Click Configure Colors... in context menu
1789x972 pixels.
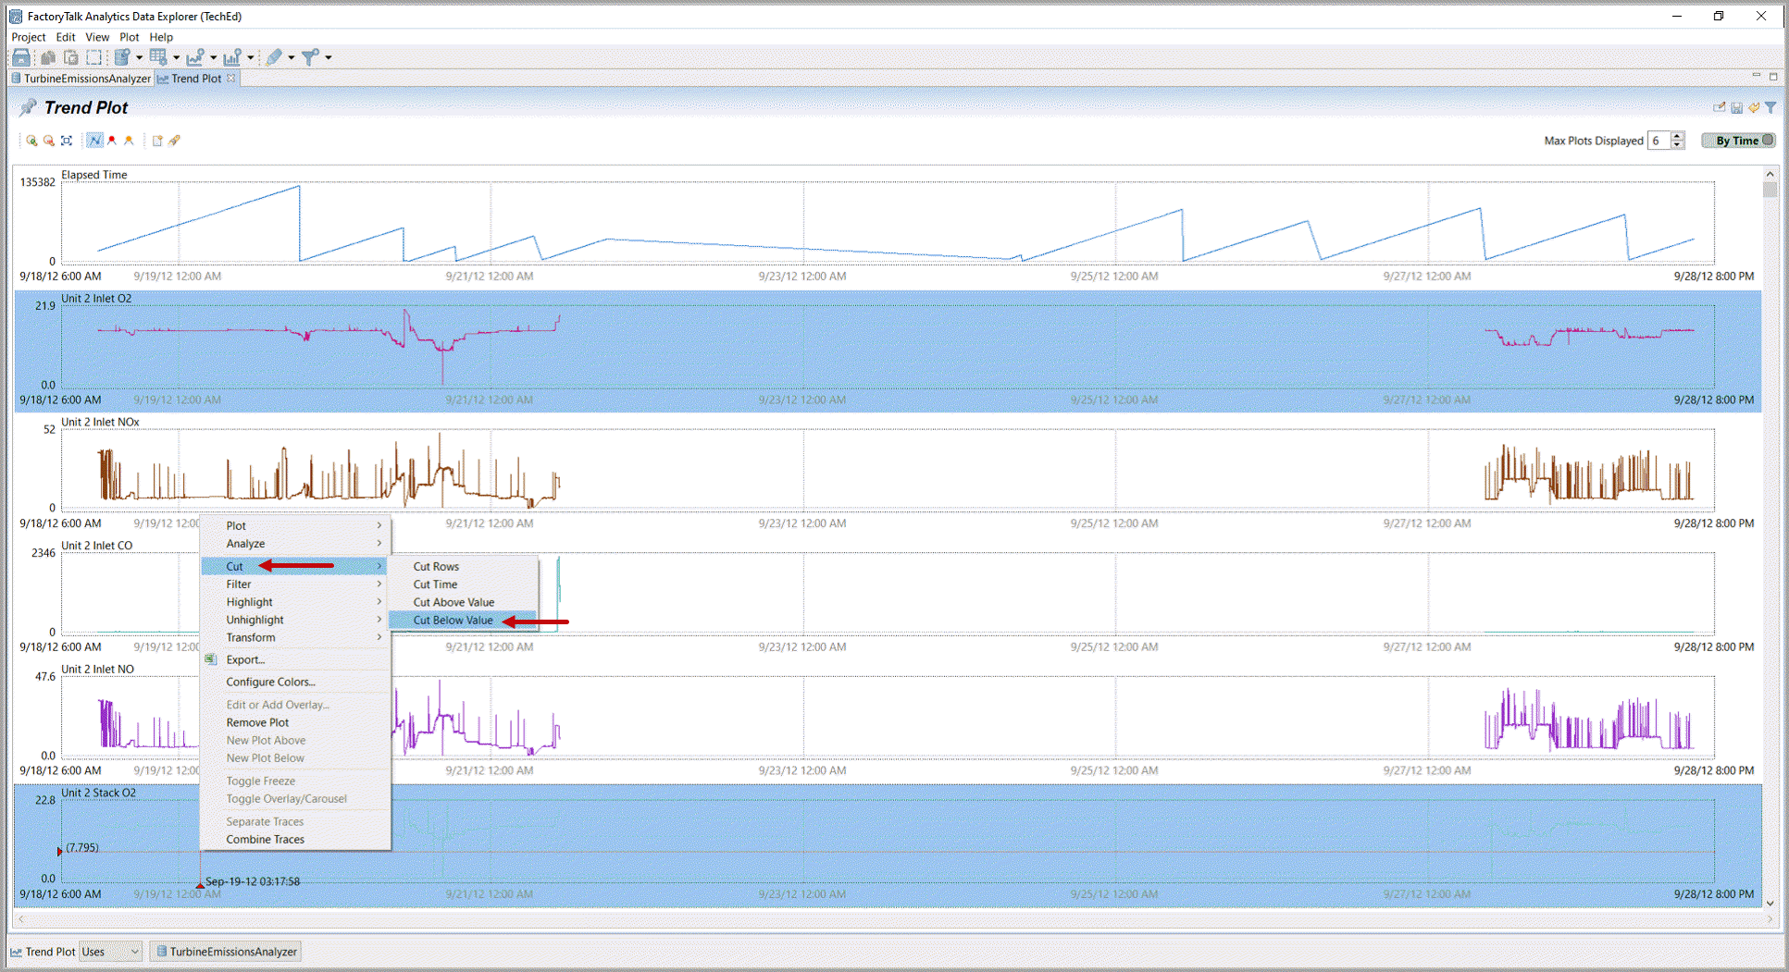click(x=270, y=683)
